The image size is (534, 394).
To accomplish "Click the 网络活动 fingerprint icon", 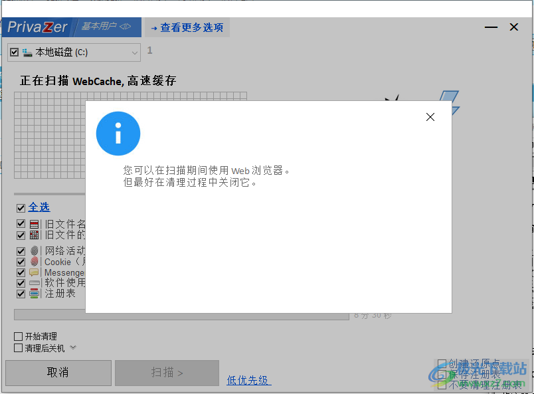I will click(35, 250).
